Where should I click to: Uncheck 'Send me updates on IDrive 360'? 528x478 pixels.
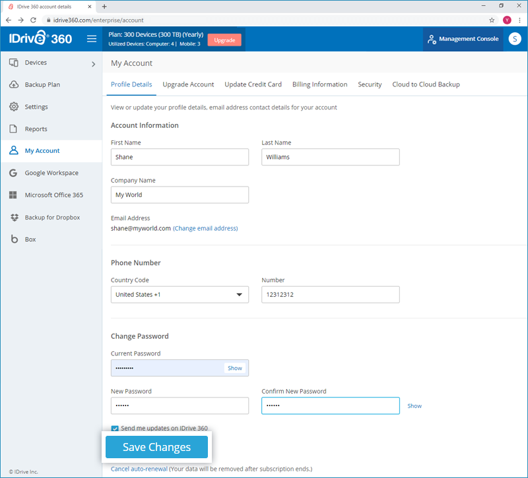point(115,429)
